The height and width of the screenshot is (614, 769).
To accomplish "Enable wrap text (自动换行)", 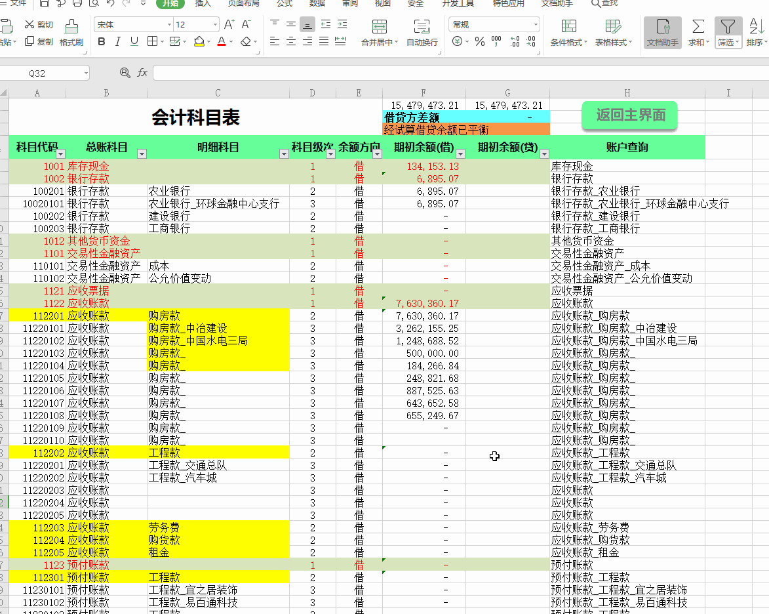I will tap(422, 33).
